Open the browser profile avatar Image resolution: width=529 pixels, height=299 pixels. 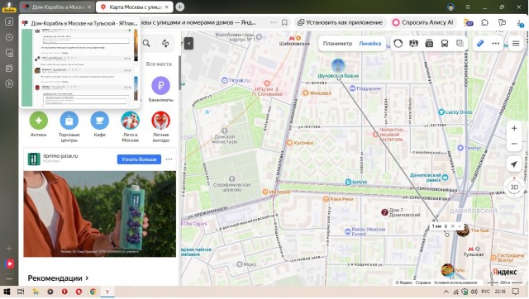(450, 7)
